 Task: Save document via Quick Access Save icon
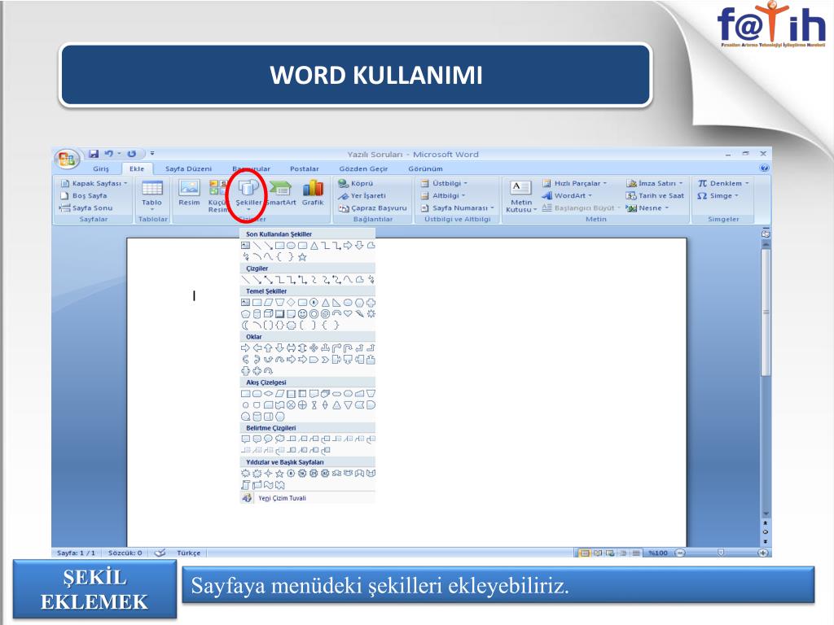click(94, 154)
